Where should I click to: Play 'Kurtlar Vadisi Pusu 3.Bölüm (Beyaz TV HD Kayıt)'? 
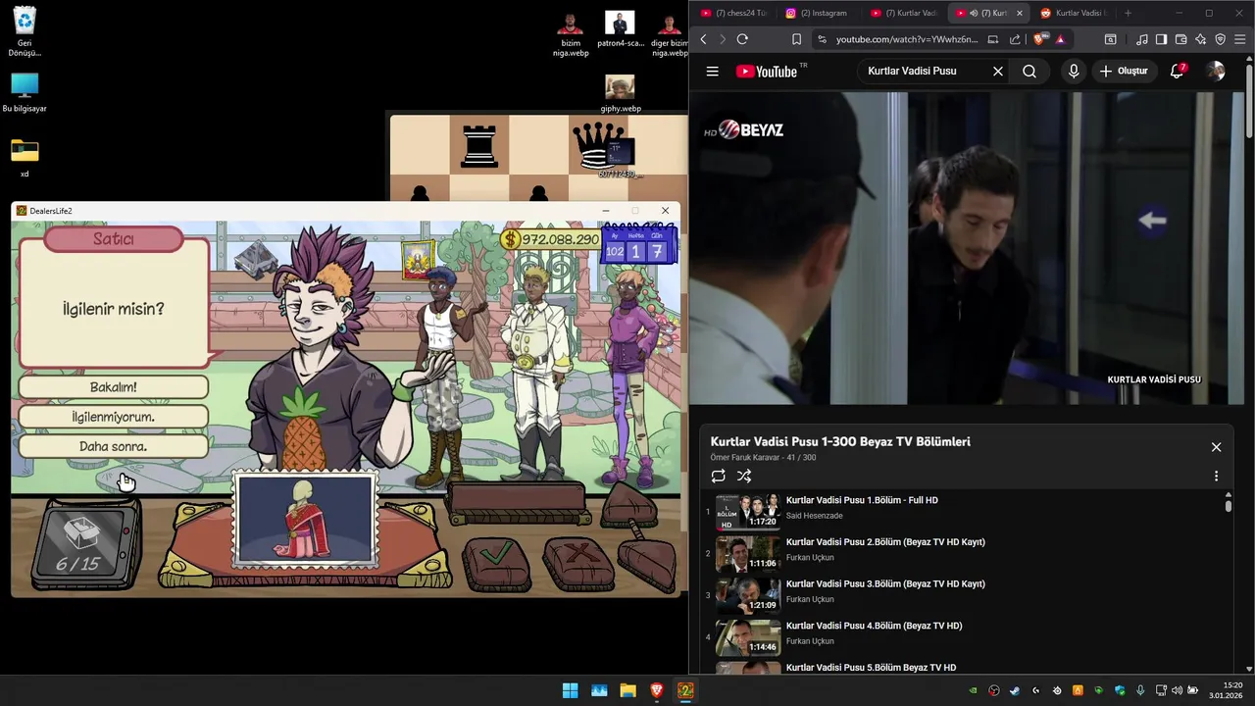pos(885,583)
